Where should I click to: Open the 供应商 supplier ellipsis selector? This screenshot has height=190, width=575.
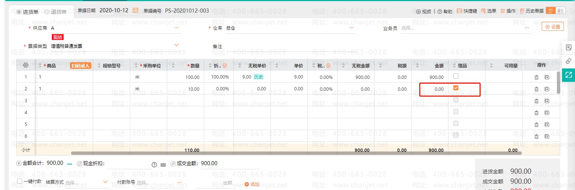point(176,28)
